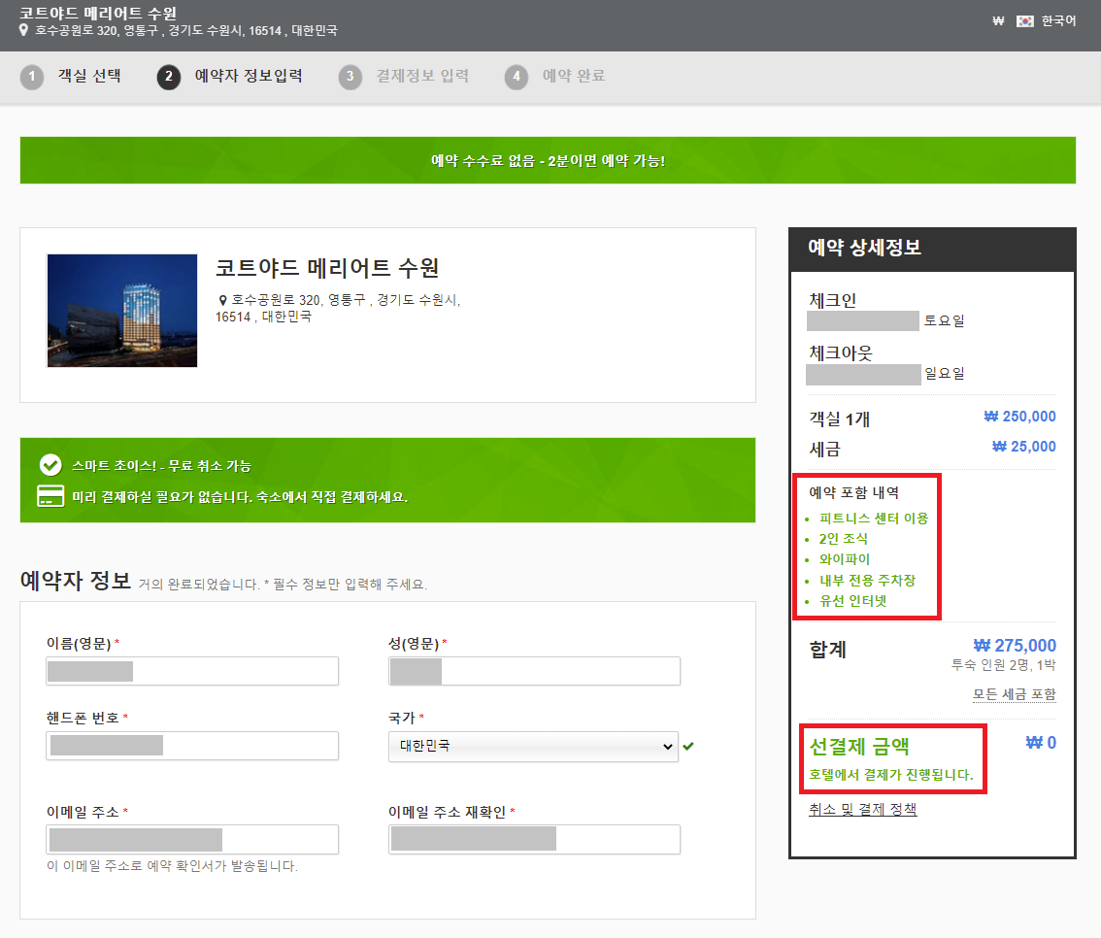Click the 이메일 주소 재확인 input field
Image resolution: width=1101 pixels, height=938 pixels.
point(534,840)
